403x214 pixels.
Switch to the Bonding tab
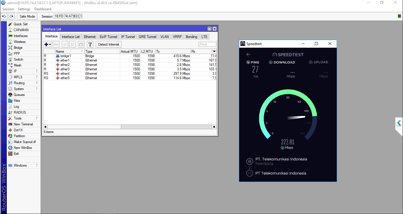[x=191, y=37]
